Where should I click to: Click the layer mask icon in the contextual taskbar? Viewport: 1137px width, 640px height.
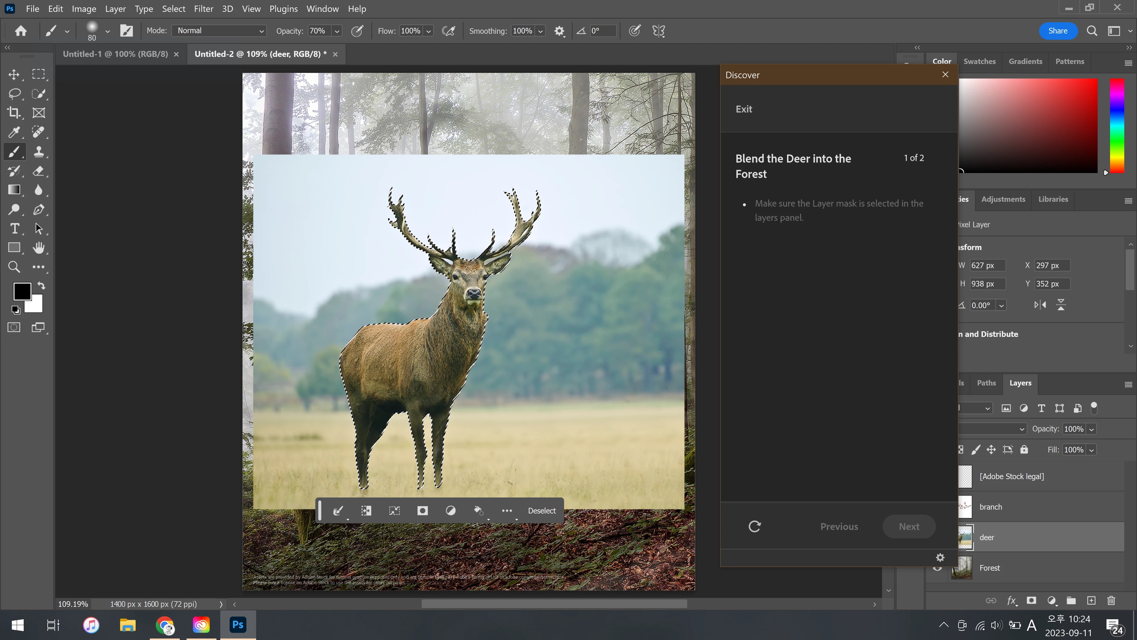423,511
